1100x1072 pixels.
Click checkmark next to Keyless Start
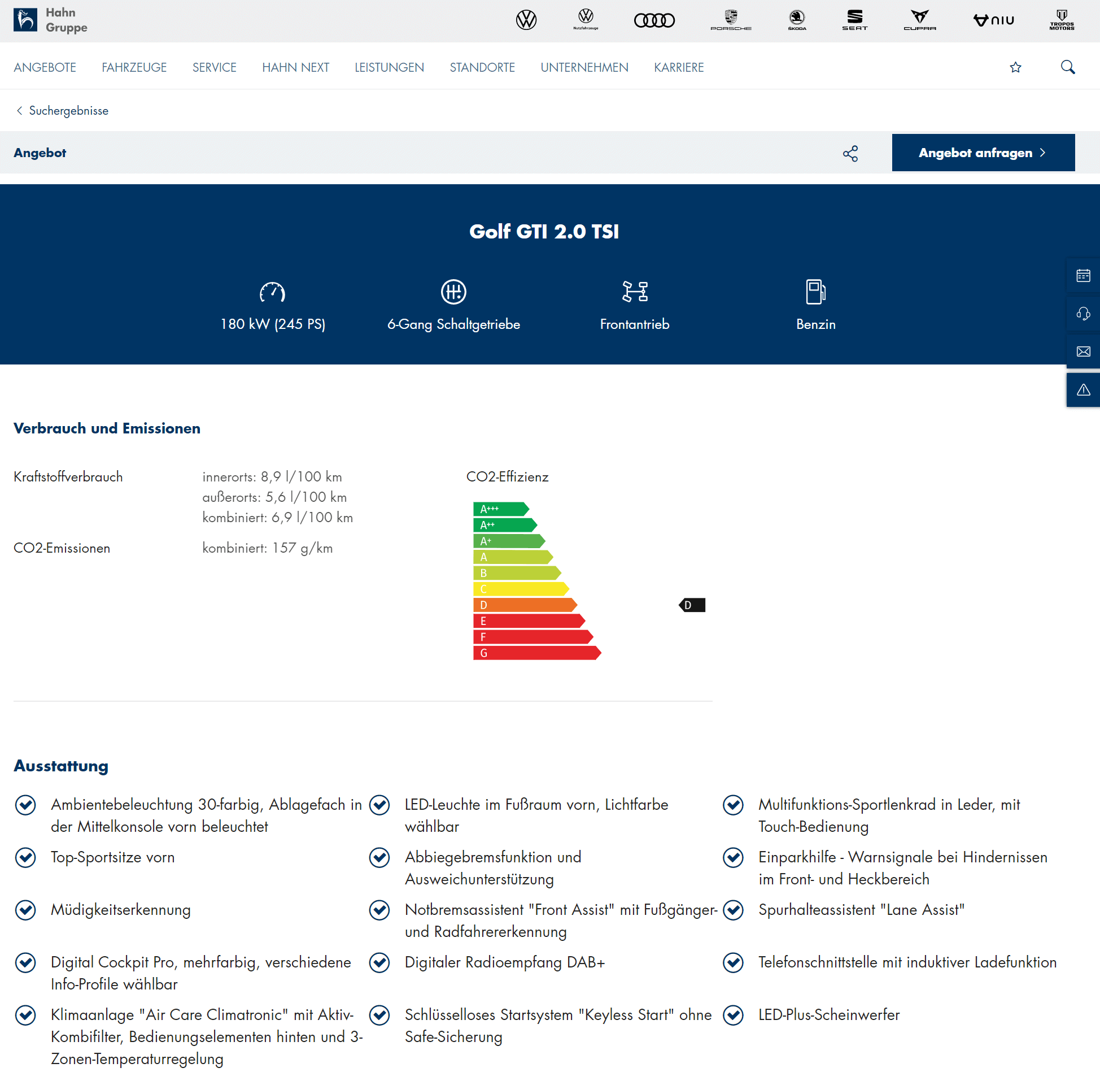(x=379, y=1015)
